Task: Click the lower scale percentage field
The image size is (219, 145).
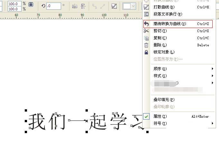Action: tap(14, 9)
